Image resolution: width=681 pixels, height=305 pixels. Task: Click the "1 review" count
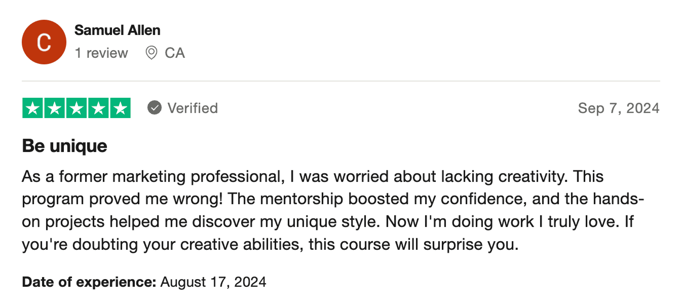(101, 53)
